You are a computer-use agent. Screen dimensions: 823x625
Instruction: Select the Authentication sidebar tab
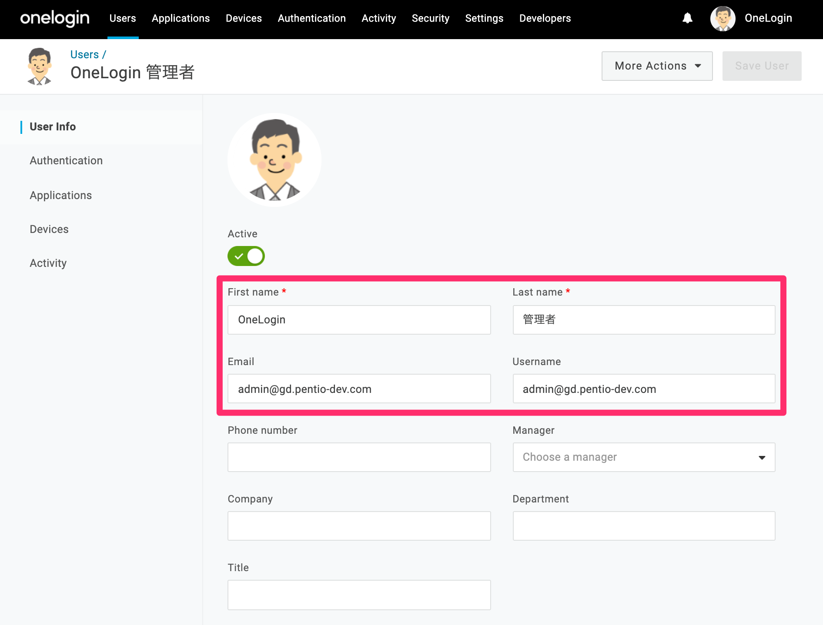click(x=66, y=161)
